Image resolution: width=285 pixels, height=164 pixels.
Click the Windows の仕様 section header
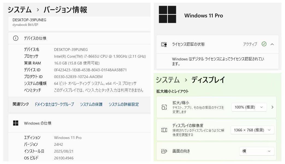(79, 123)
